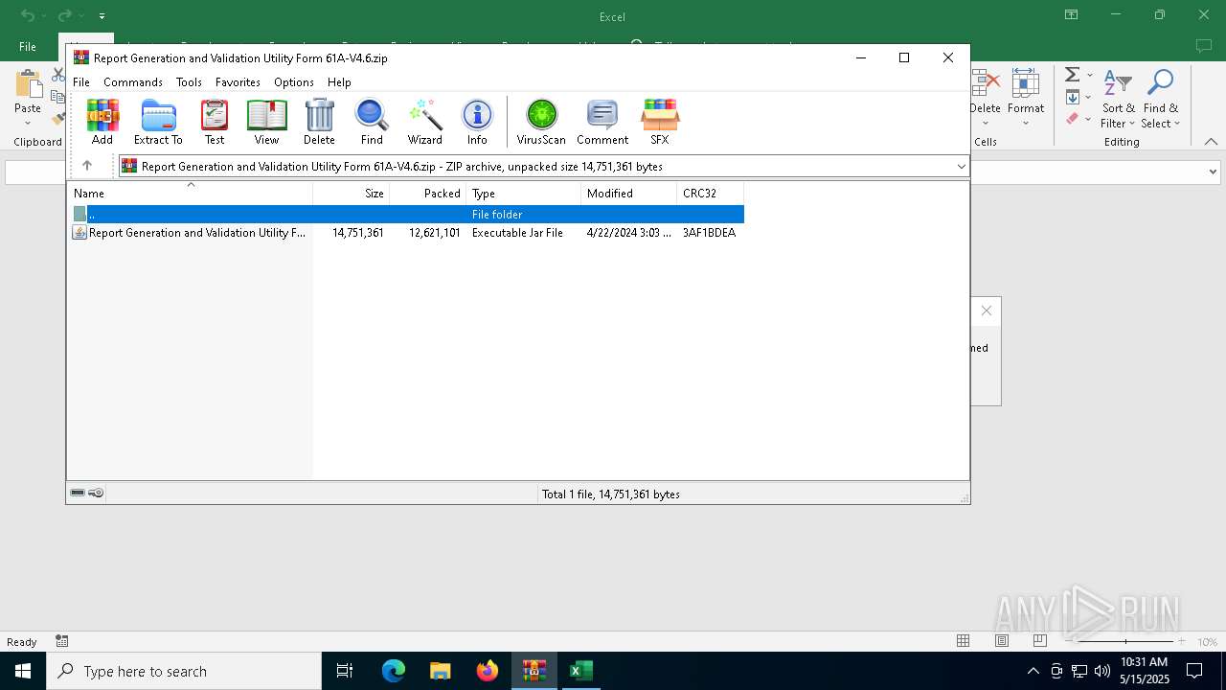
Task: Switch to Normal view in Excel
Action: [964, 641]
